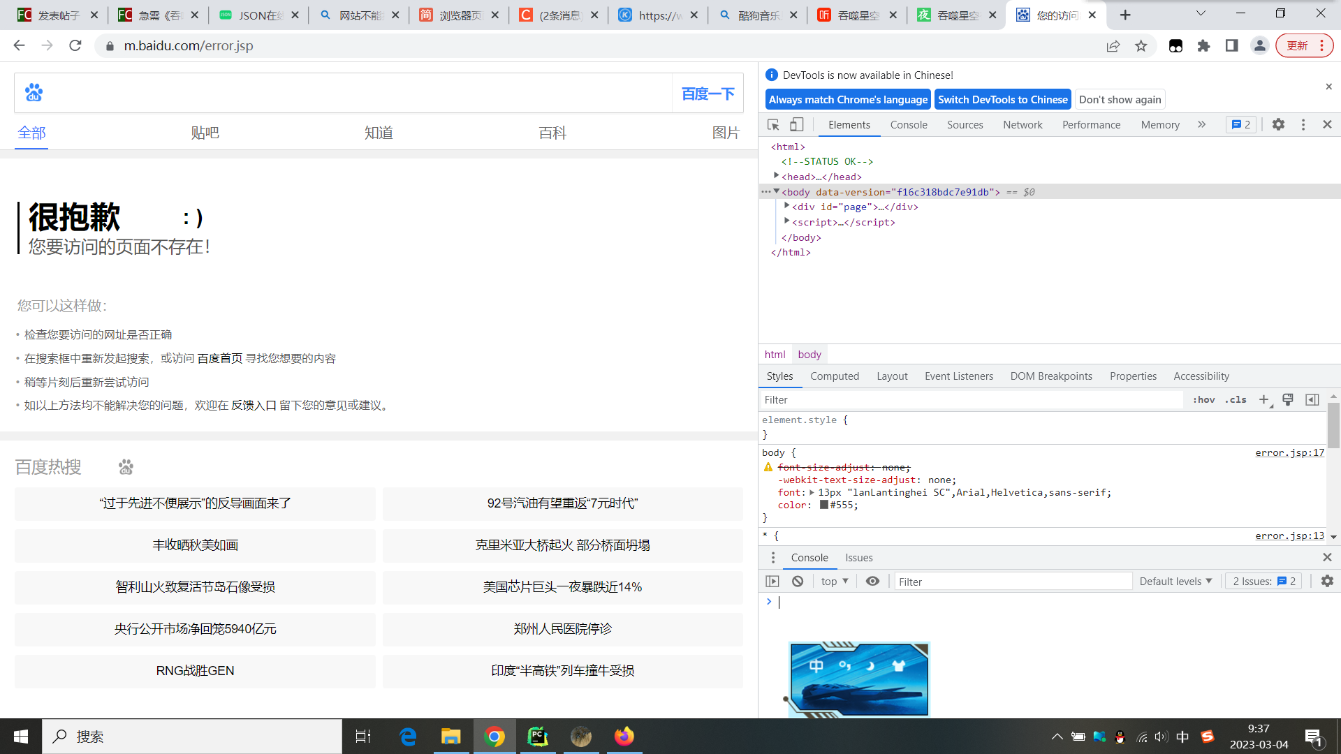Screen dimensions: 1341x754
Task: Launch PyCharm from the taskbar
Action: pos(537,737)
